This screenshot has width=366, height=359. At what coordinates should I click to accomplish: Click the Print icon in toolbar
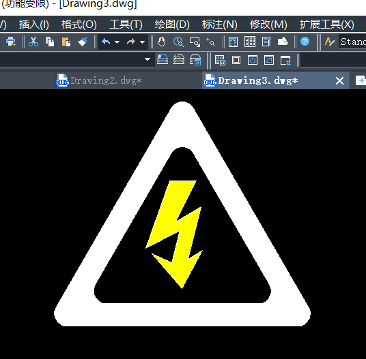tap(11, 42)
